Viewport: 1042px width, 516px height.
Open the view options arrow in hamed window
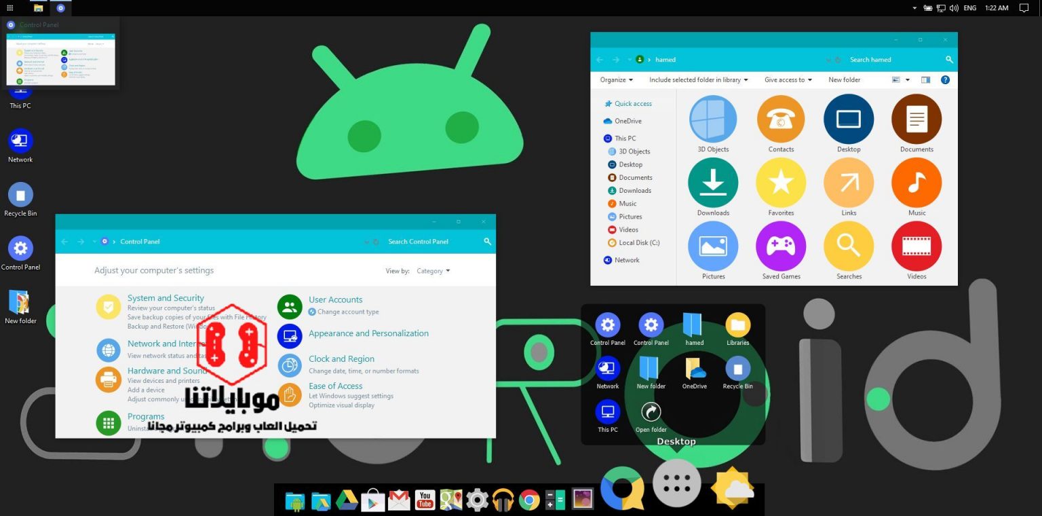click(906, 79)
